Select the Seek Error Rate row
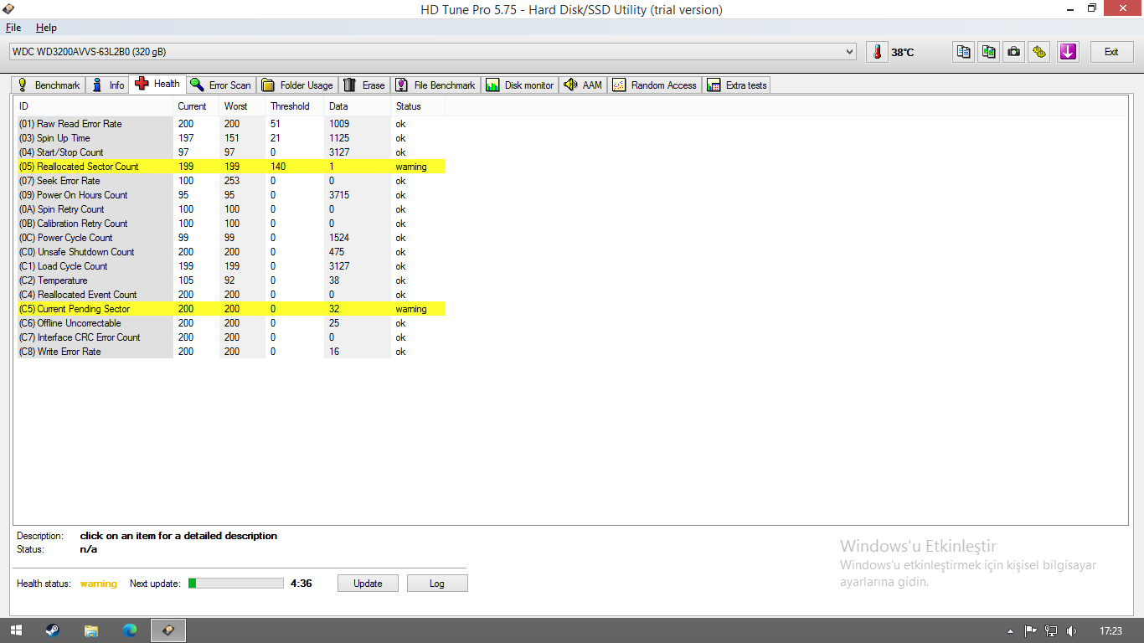1144x643 pixels. coord(229,181)
